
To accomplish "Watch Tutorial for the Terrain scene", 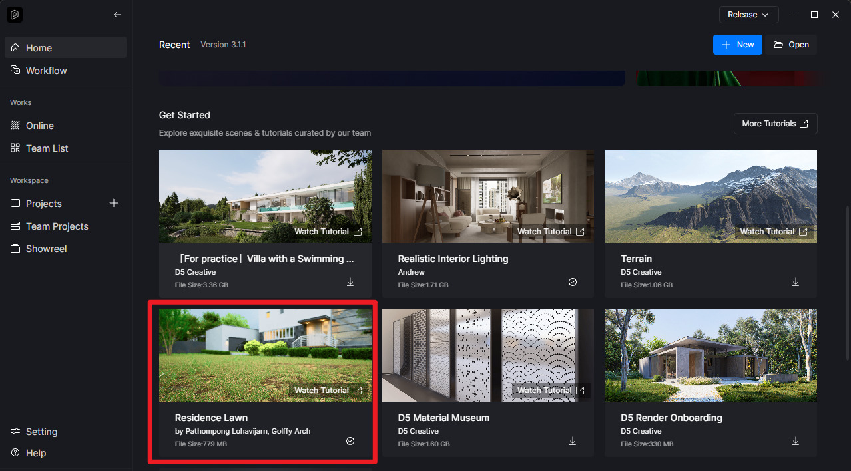I will coord(774,232).
